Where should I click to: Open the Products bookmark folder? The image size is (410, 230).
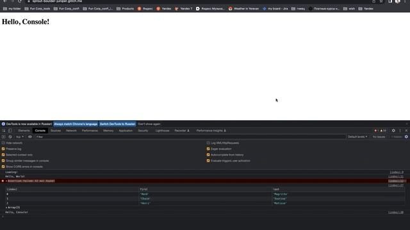[126, 8]
